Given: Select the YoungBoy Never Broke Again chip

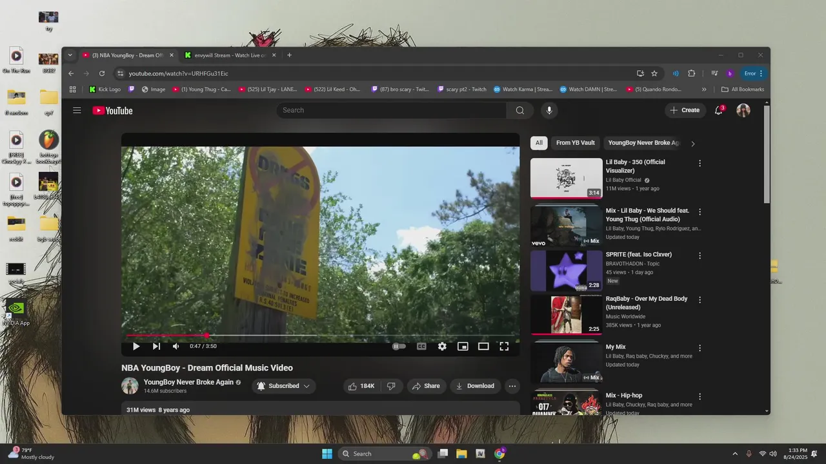Looking at the screenshot, I should point(643,143).
